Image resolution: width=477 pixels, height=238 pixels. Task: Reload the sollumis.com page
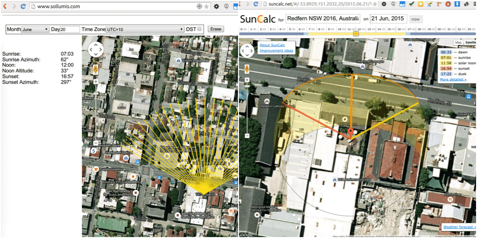[23, 6]
